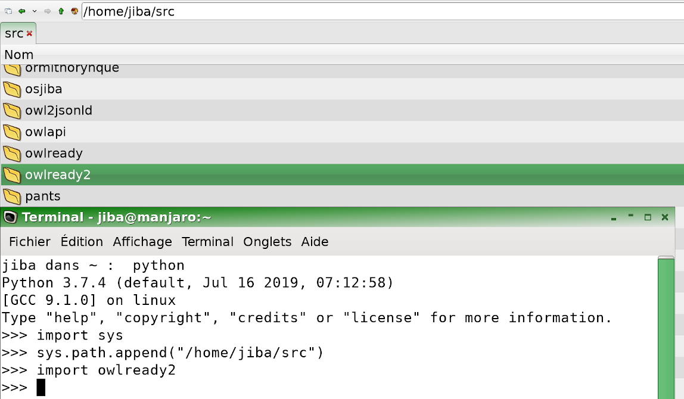Select the src tab

point(18,33)
